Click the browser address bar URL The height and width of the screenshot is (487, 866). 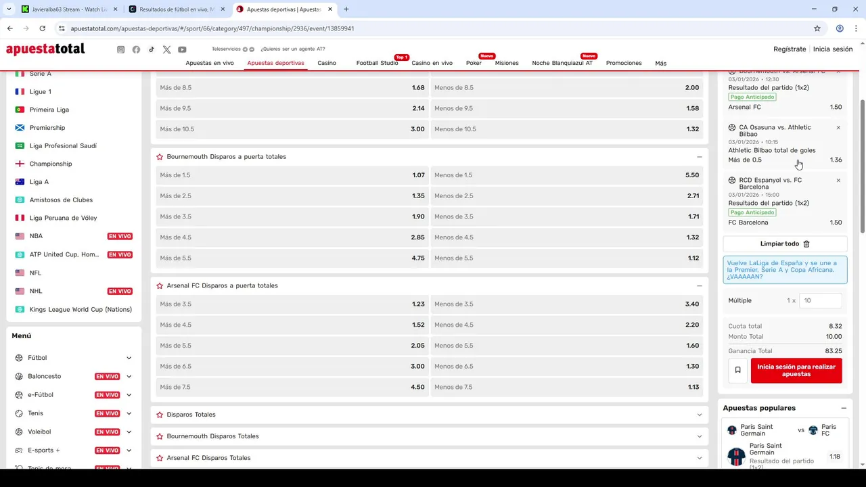click(x=212, y=28)
